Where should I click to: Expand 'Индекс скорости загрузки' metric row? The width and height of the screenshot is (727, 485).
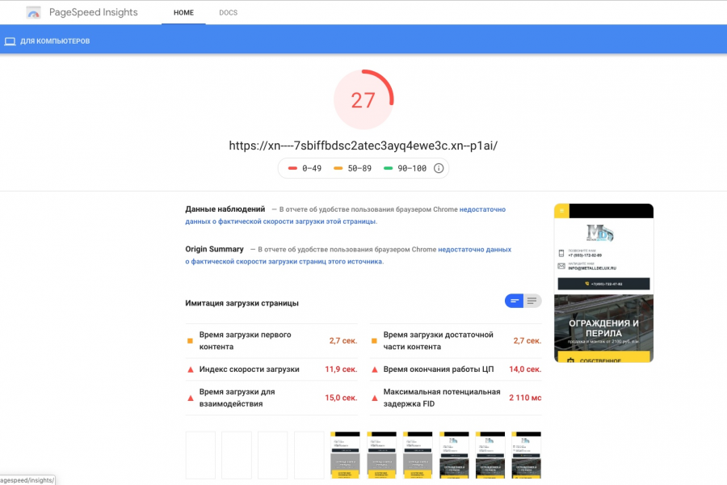(271, 369)
